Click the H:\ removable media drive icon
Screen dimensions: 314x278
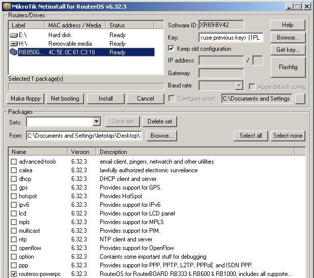point(14,44)
